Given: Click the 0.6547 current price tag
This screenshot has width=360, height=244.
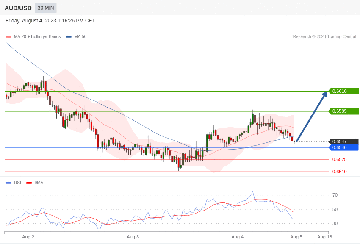Looking at the screenshot, I should point(343,141).
